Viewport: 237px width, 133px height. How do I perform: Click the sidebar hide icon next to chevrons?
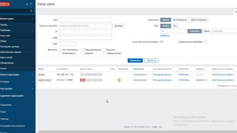31,4
